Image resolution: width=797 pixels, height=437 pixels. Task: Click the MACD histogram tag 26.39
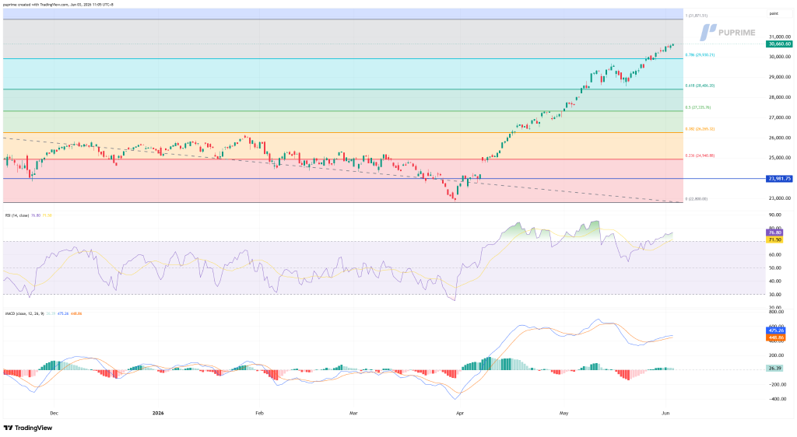point(774,368)
